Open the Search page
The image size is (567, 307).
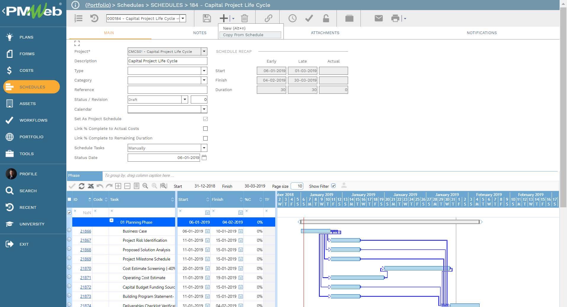28,191
